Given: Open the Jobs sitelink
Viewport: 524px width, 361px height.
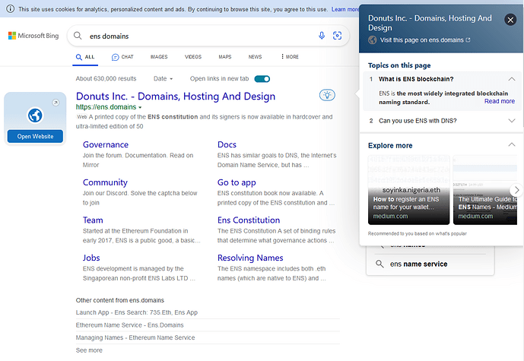Looking at the screenshot, I should coord(91,258).
